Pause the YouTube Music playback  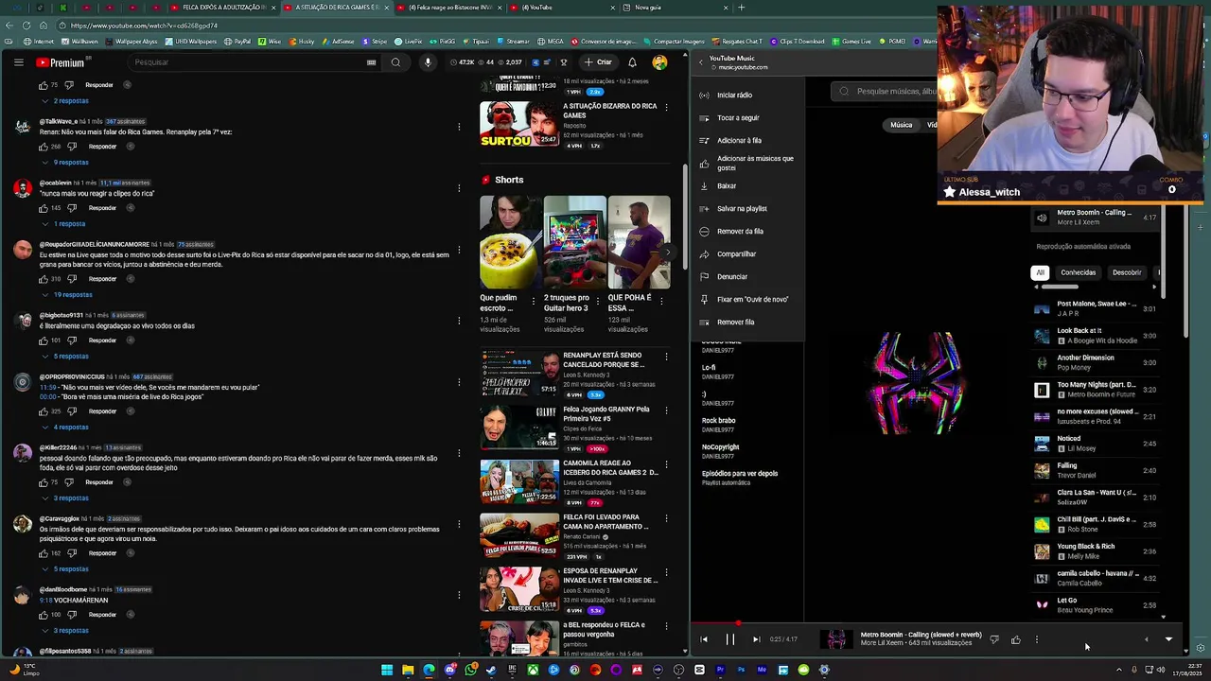[729, 639]
